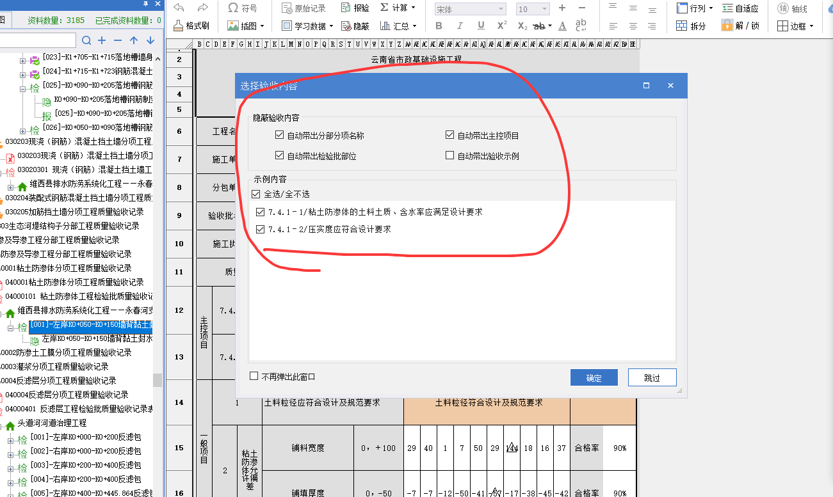The image size is (833, 497).
Task: Increase font size with plus icon
Action: 562,8
